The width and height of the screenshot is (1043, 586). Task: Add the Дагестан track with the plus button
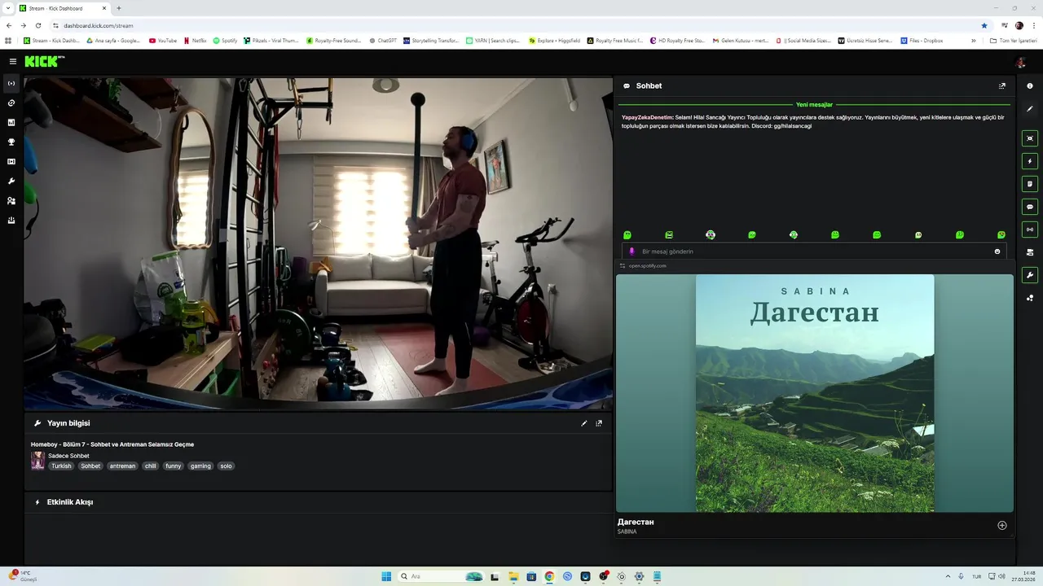click(x=1002, y=525)
